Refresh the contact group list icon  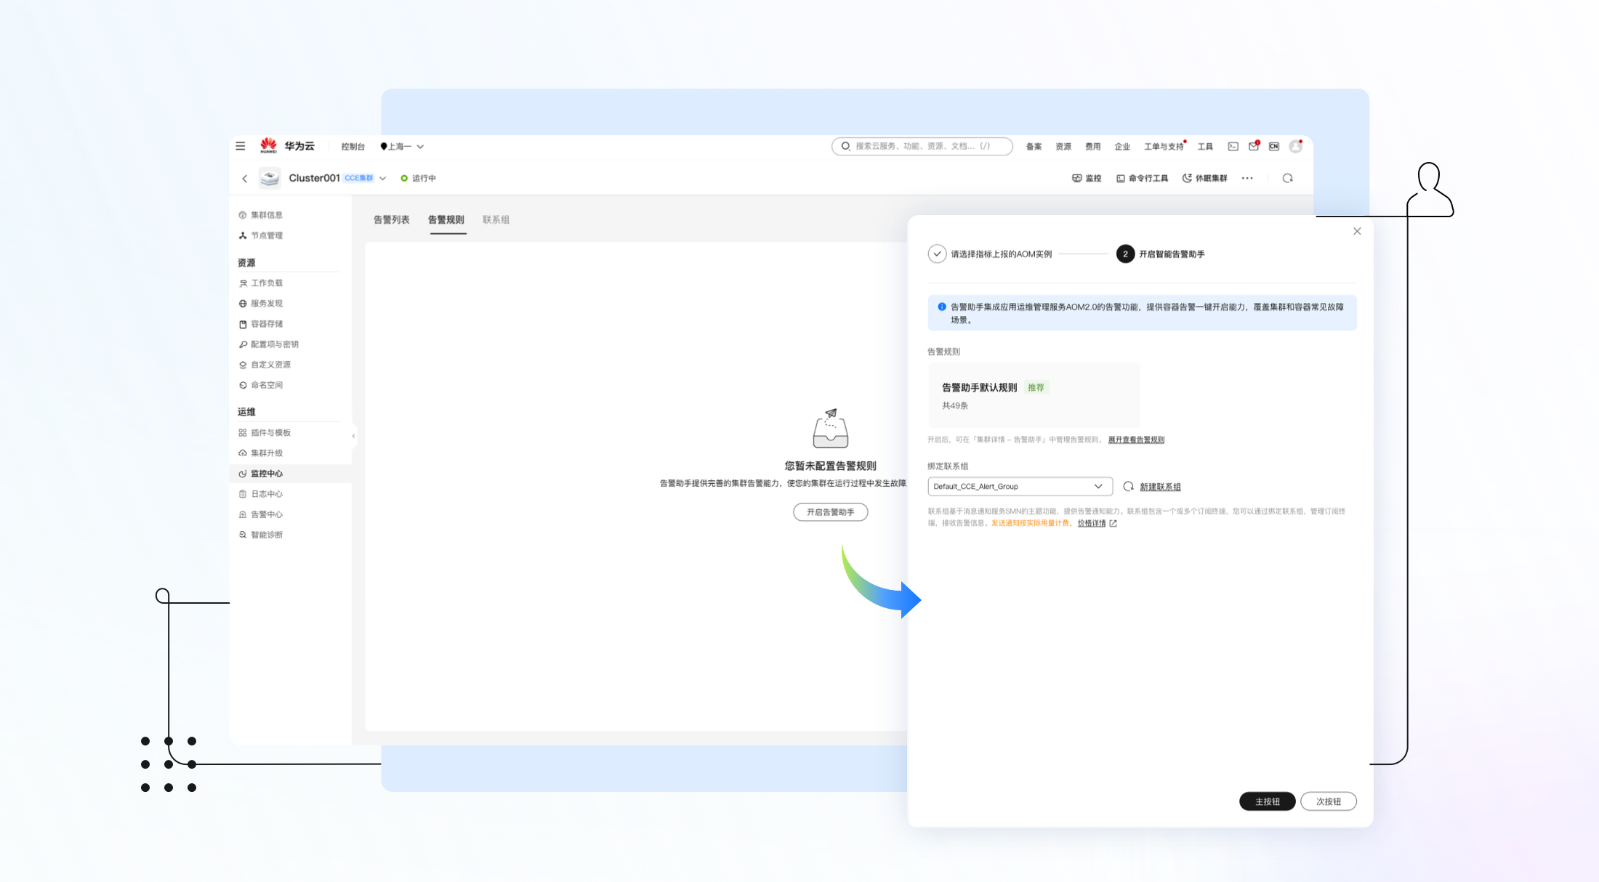1128,486
